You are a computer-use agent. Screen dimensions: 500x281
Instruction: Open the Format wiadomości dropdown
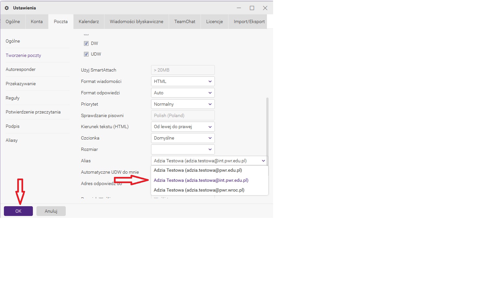click(x=183, y=81)
